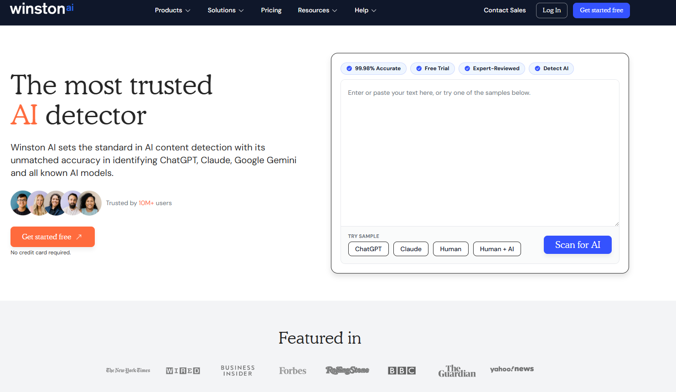
Task: Expand the Products dropdown menu
Action: tap(173, 10)
